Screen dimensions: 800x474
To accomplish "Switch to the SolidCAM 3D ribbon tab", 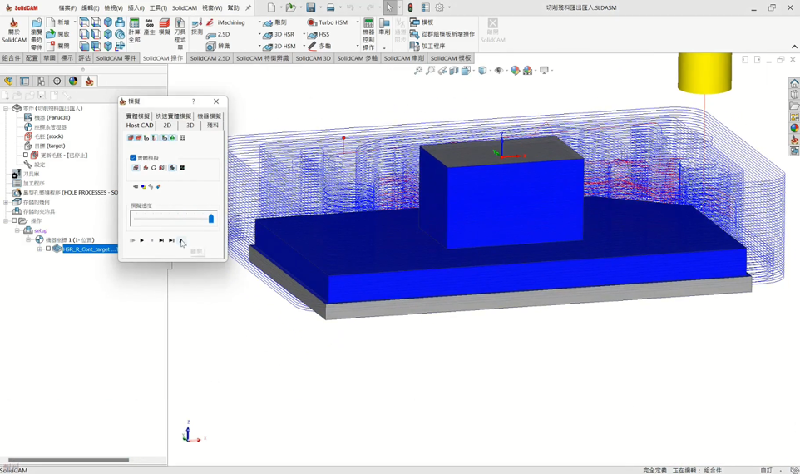I will coord(313,59).
